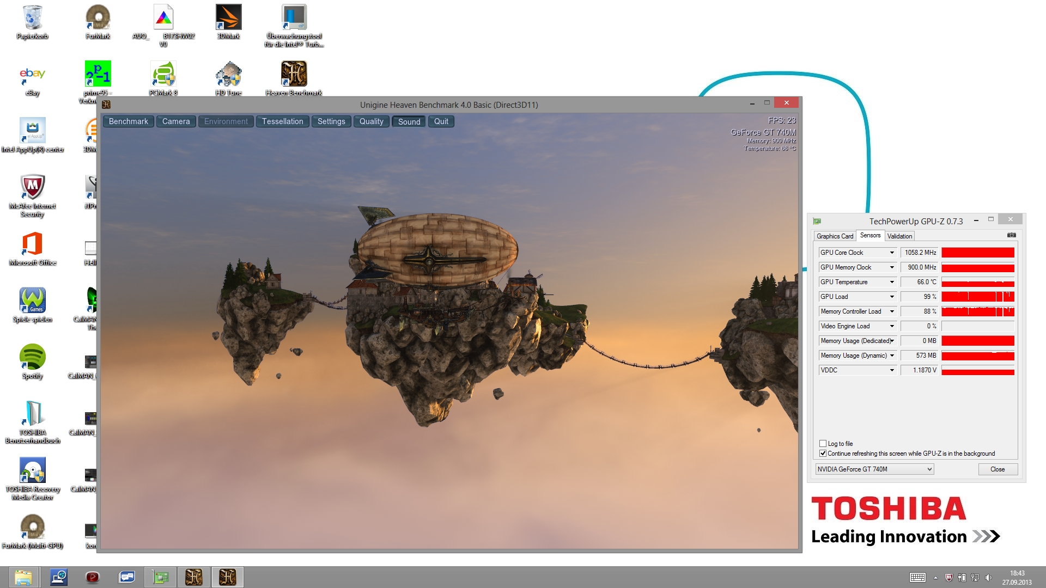Open the Intel Turbo Überwachungstool shortcut
Image resolution: width=1046 pixels, height=588 pixels.
pyautogui.click(x=294, y=25)
